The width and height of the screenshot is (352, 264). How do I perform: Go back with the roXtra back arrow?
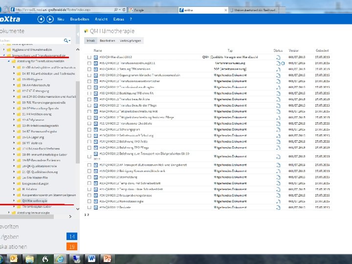click(41, 19)
